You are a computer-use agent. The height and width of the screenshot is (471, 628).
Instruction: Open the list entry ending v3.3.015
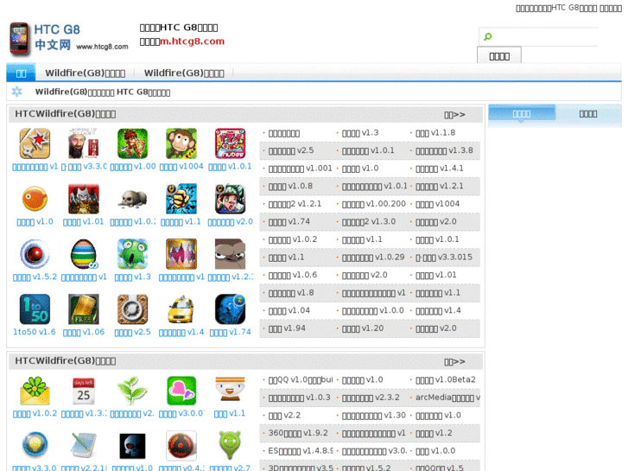pyautogui.click(x=444, y=258)
